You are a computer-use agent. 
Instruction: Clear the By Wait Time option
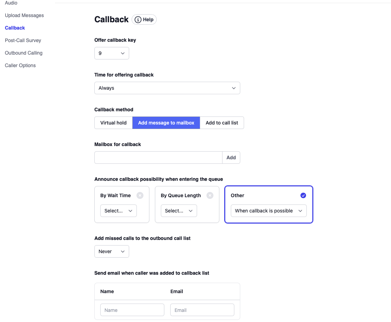coord(140,195)
